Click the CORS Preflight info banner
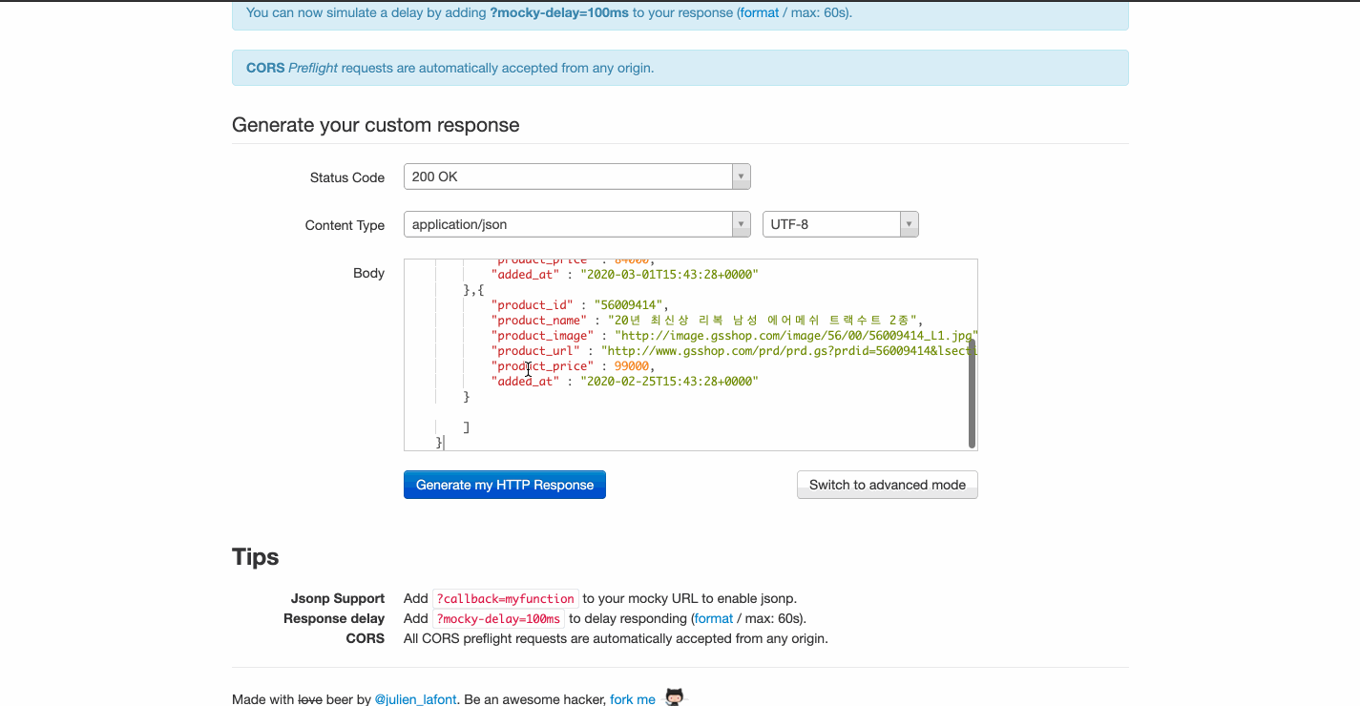This screenshot has height=706, width=1360. point(680,68)
